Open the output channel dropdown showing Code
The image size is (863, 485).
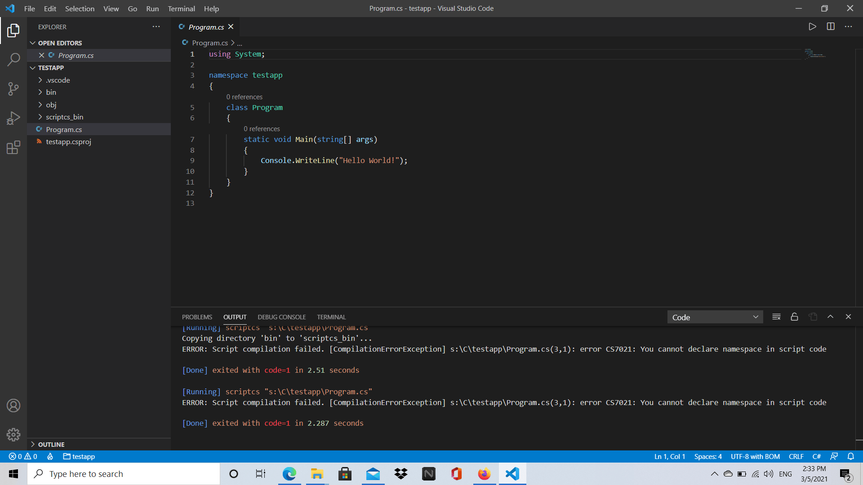[715, 317]
